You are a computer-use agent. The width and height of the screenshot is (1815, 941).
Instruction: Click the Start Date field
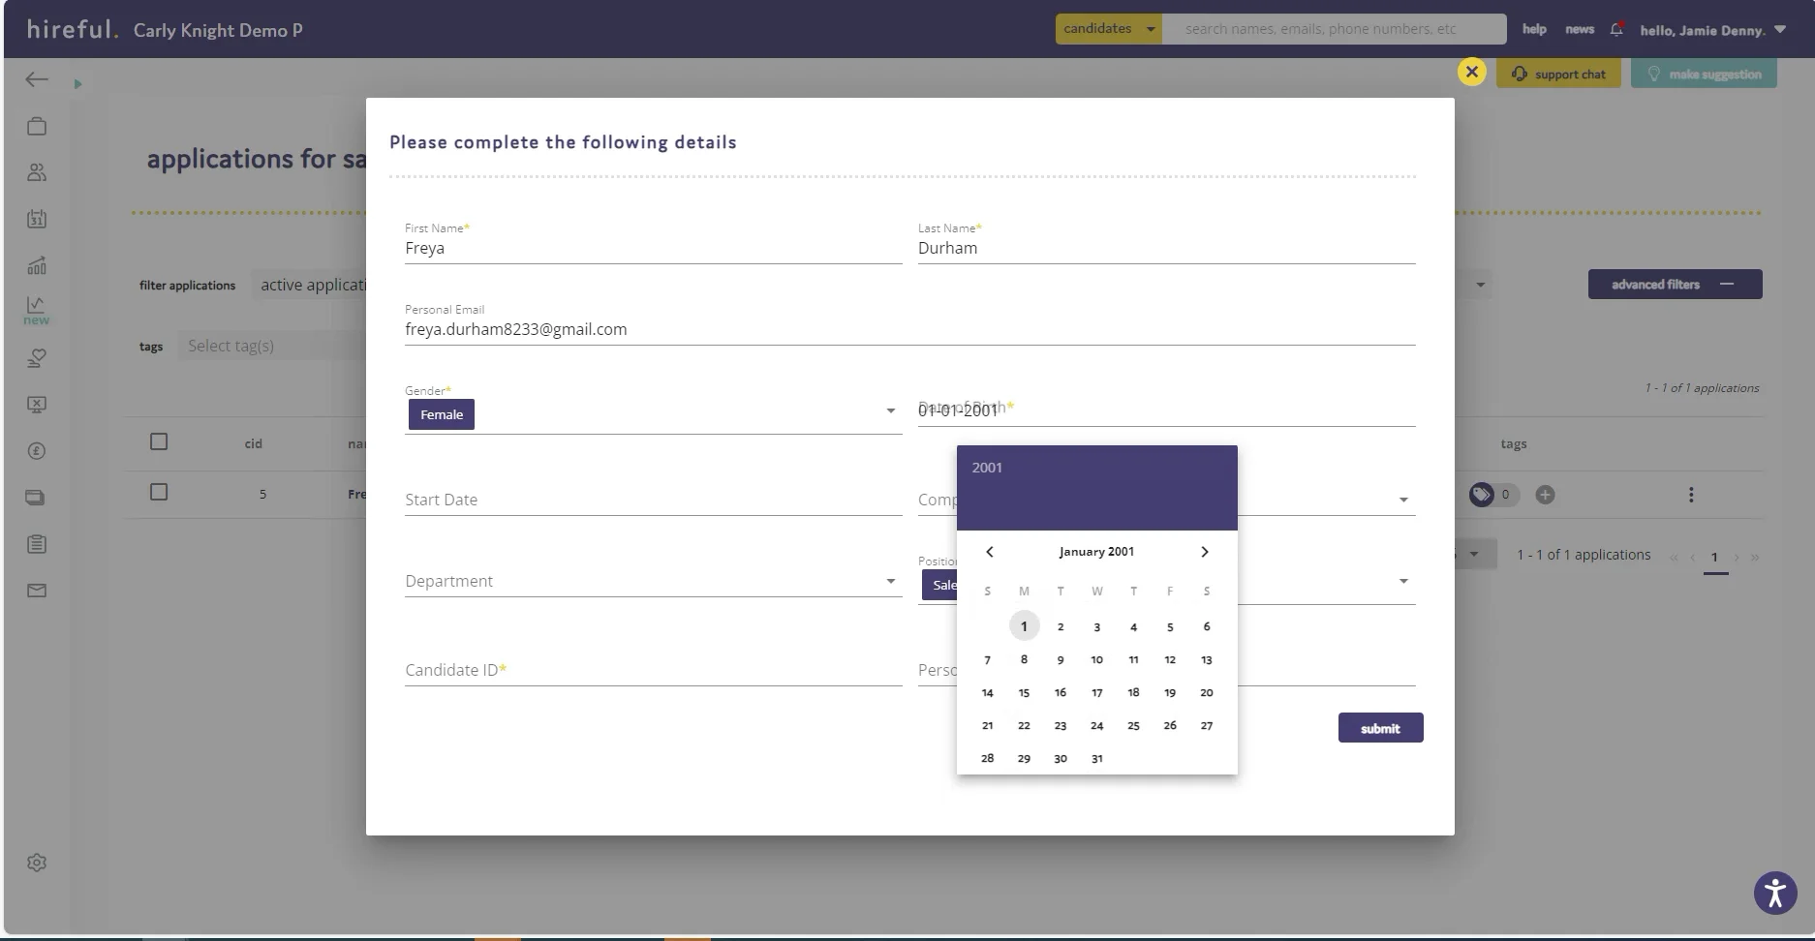pyautogui.click(x=653, y=500)
